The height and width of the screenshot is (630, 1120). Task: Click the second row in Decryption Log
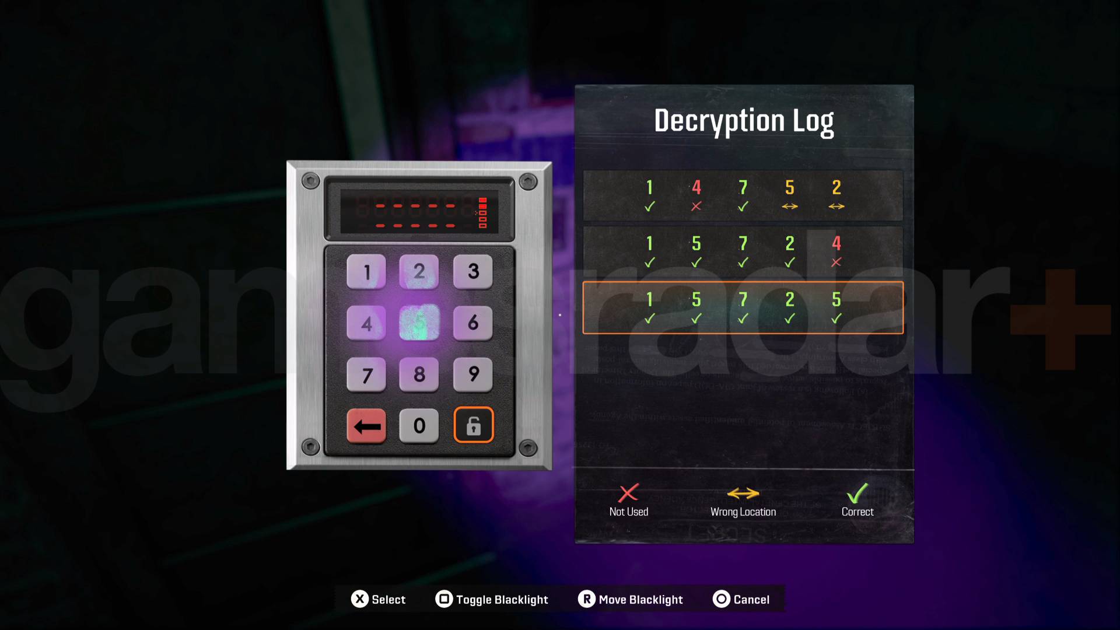click(x=743, y=251)
